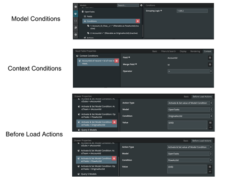
Task: Remove the AccountId of record context condition
Action: (x=116, y=61)
